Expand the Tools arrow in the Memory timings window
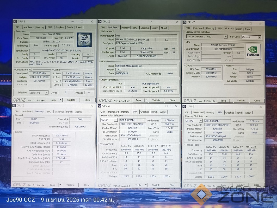This screenshot has width=277, height=208. [x=60, y=185]
